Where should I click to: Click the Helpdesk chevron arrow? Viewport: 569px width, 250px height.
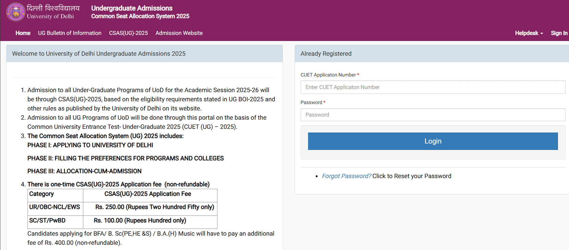point(542,34)
